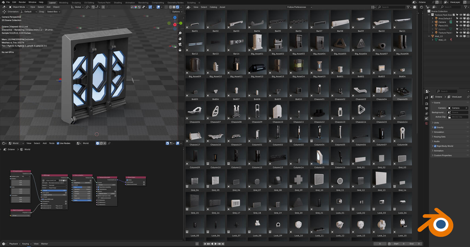Open the Keying menu in the timeline
This screenshot has height=247, width=470.
26,244
